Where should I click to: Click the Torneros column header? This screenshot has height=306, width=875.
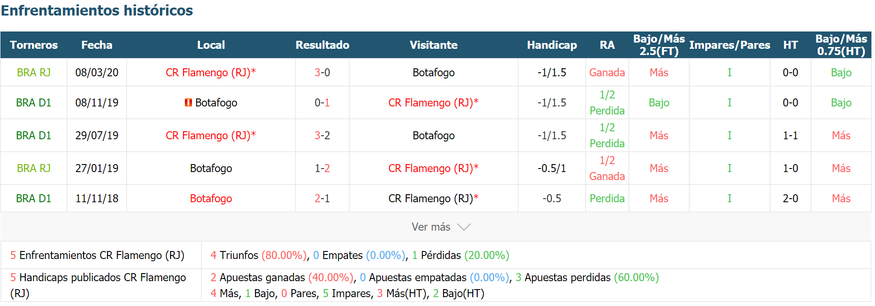point(34,45)
